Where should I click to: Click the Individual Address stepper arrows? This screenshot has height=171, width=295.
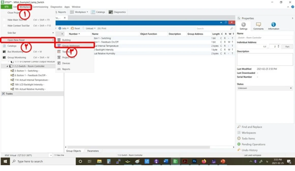(278, 46)
